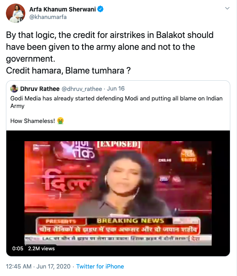Open Dhruv Rathee's small avatar
The height and width of the screenshot is (276, 237).
(x=14, y=89)
